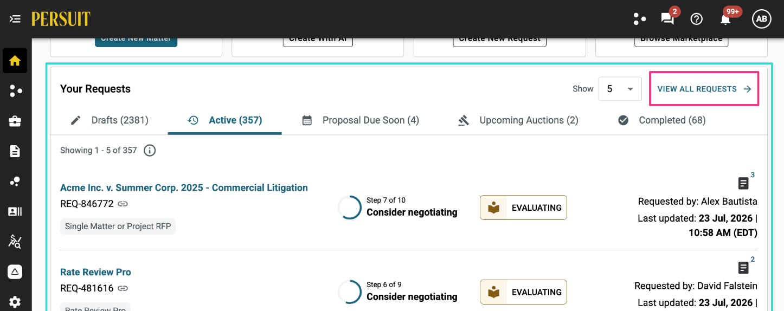The height and width of the screenshot is (311, 784).
Task: Click VIEW ALL REQUESTS link
Action: (x=704, y=89)
